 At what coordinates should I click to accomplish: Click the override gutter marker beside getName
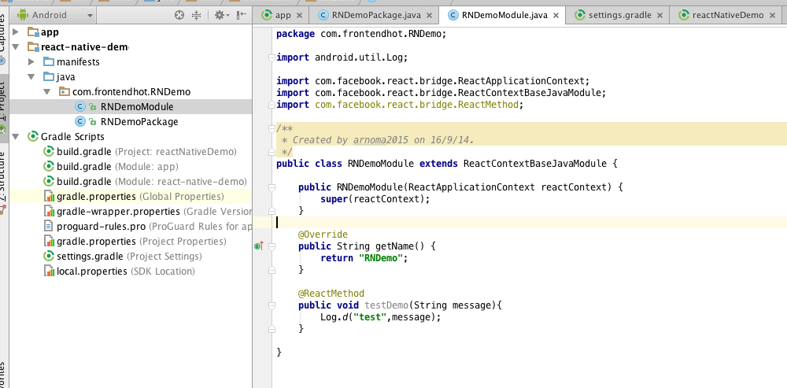tap(258, 246)
